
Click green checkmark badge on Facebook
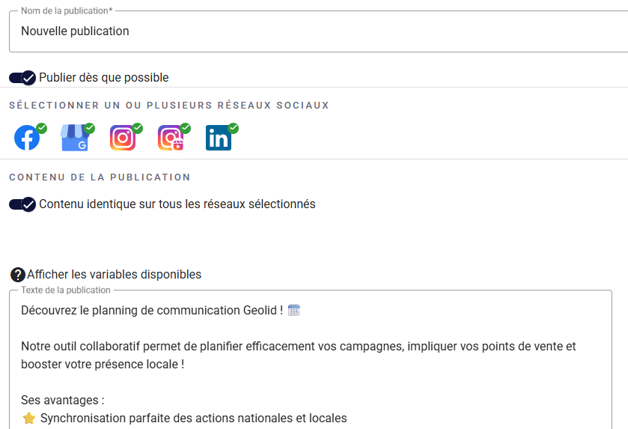pos(42,128)
